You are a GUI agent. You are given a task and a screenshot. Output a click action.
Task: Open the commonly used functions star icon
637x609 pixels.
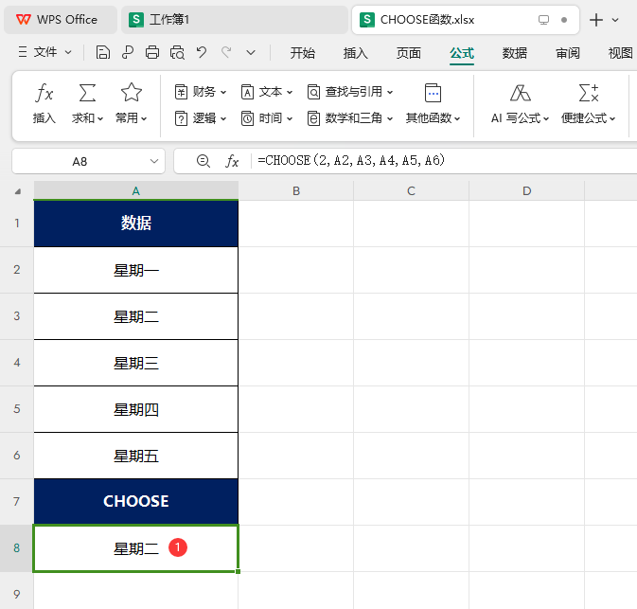pyautogui.click(x=132, y=93)
